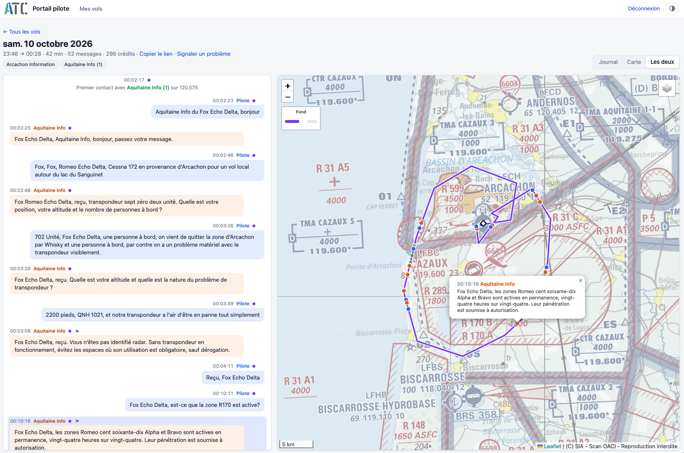684x453 pixels.
Task: Click the Aquitaine Info label at 00:03:28
Action: pos(50,269)
